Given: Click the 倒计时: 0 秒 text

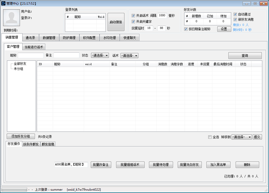Looking at the screenshot, I should [x=242, y=30].
